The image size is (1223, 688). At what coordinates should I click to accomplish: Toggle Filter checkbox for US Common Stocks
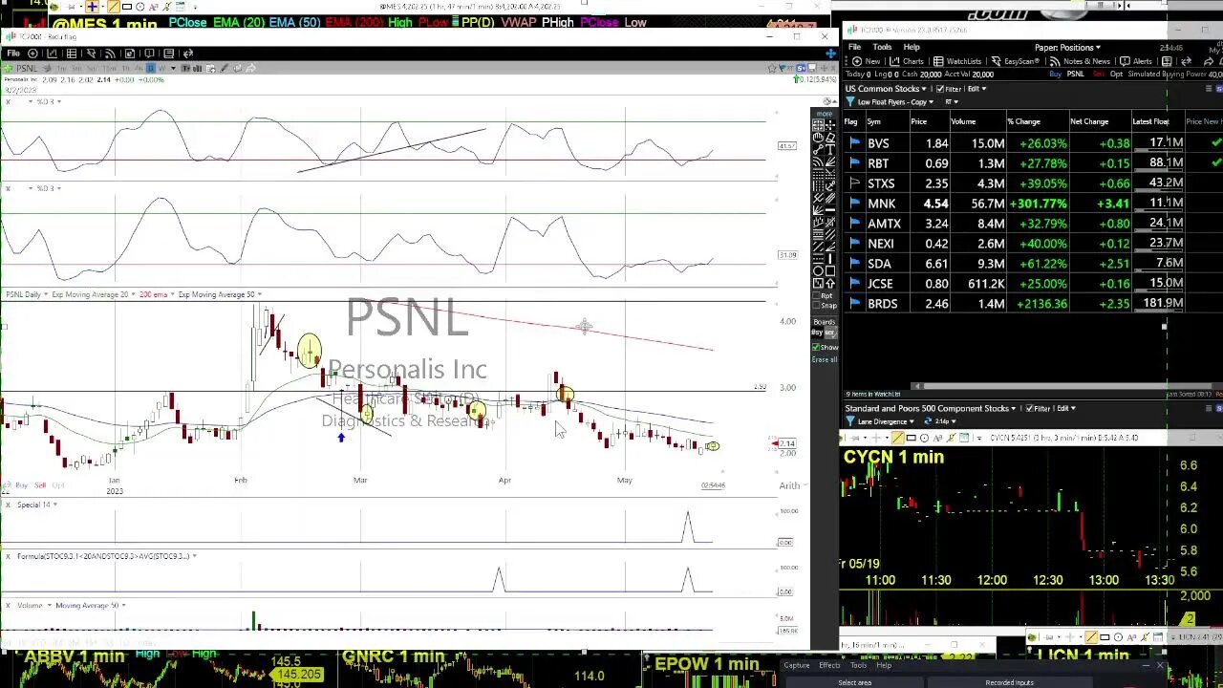point(940,89)
